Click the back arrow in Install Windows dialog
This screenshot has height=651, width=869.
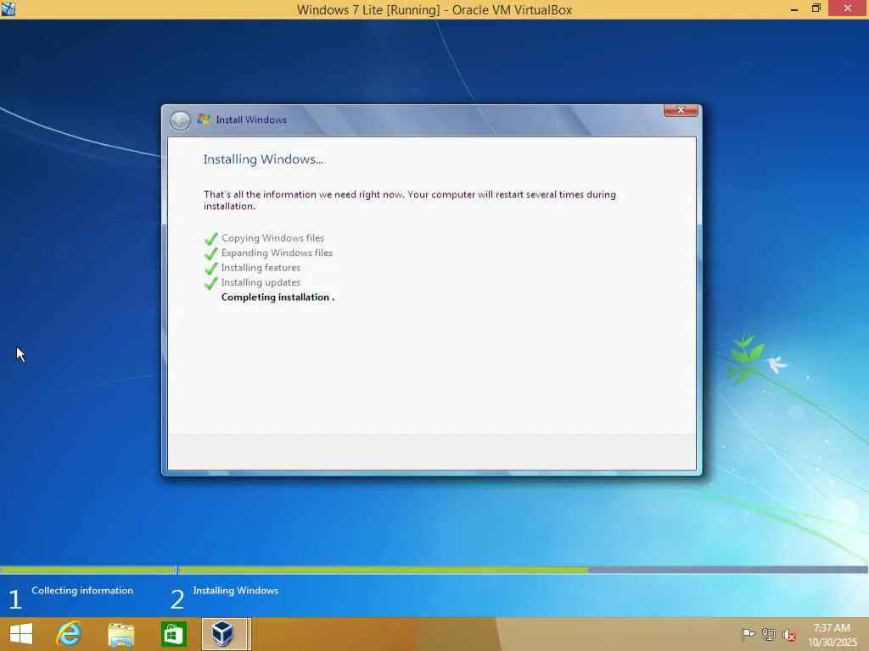(x=180, y=120)
